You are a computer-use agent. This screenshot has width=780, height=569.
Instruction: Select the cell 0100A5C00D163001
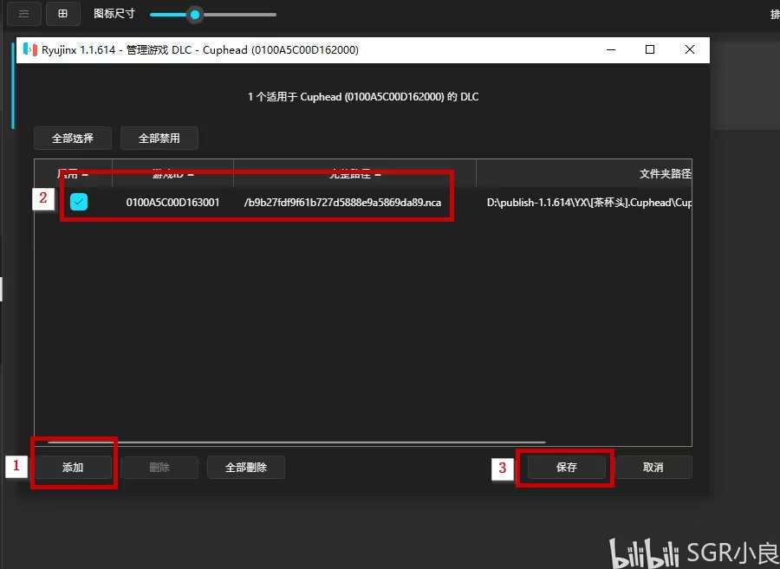click(172, 203)
